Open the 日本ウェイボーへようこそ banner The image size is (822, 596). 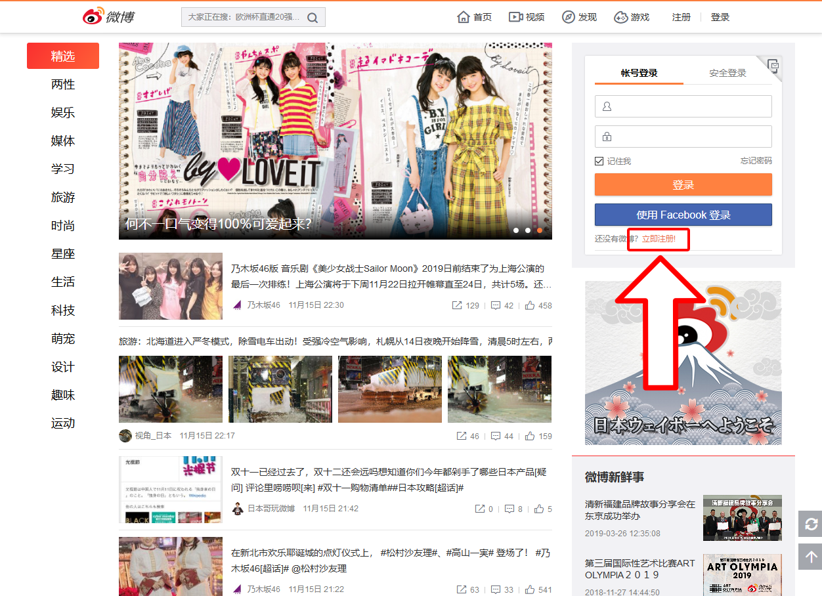683,363
